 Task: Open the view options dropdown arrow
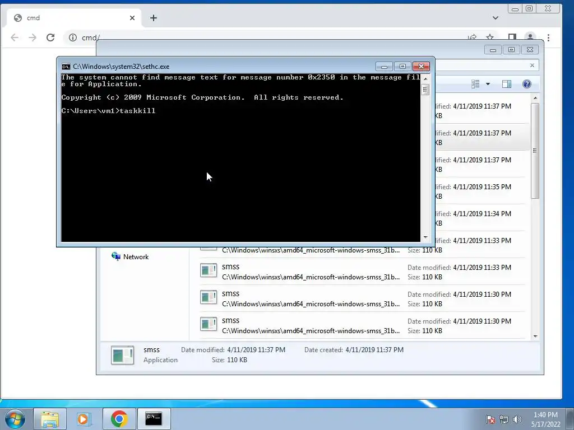[x=488, y=84]
